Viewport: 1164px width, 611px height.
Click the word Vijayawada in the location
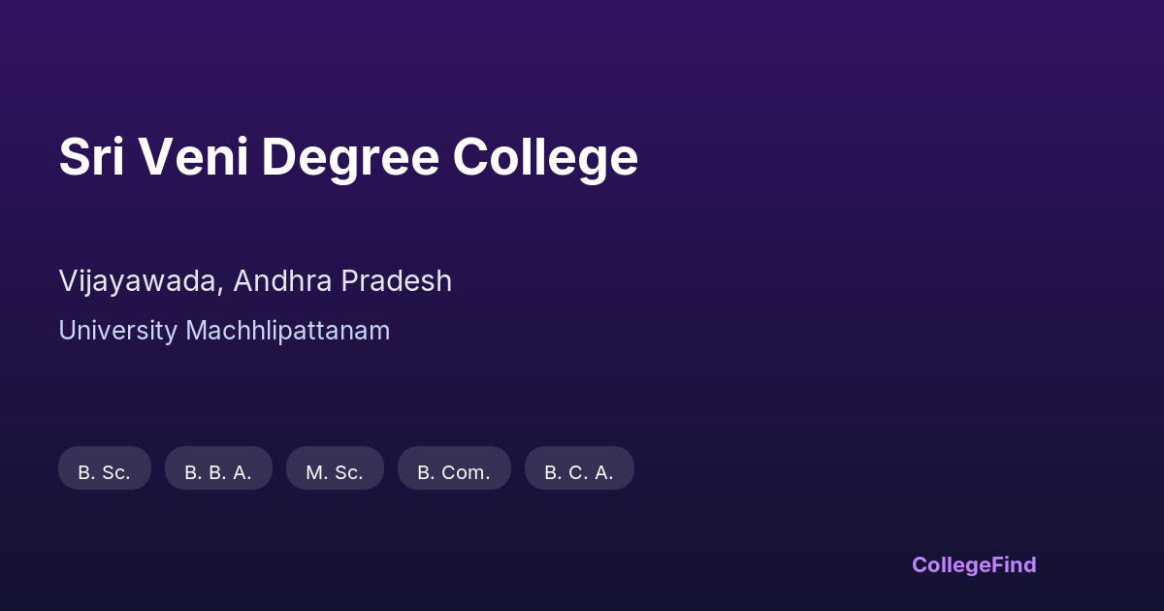[x=141, y=281]
